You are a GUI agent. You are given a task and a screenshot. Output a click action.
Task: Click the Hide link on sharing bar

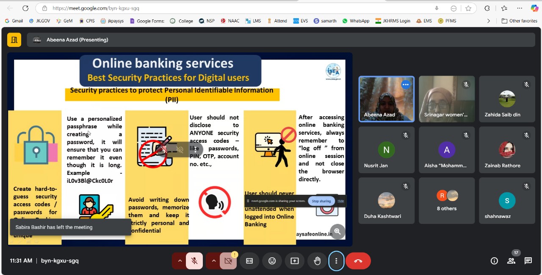click(x=340, y=201)
